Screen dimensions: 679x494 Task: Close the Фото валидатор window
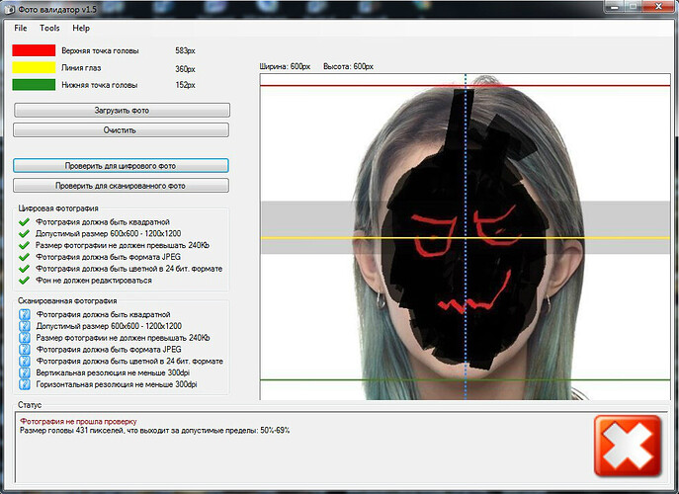coord(658,7)
